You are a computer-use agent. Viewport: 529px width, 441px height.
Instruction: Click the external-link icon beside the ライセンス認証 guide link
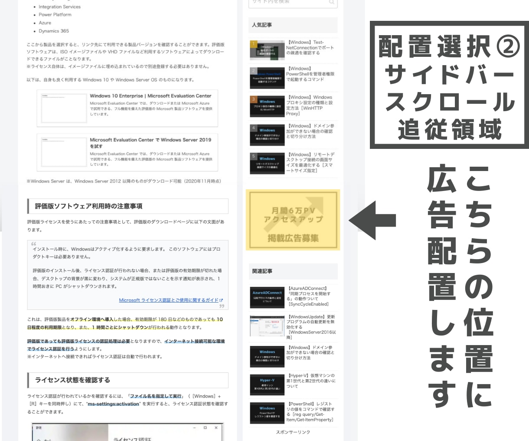tap(221, 300)
